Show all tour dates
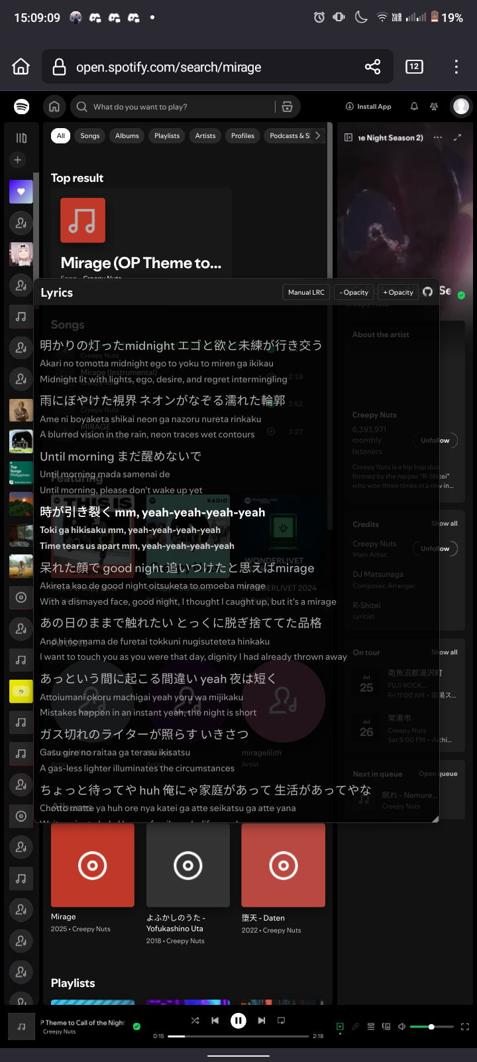Screen dimensions: 477x1062 coord(445,652)
